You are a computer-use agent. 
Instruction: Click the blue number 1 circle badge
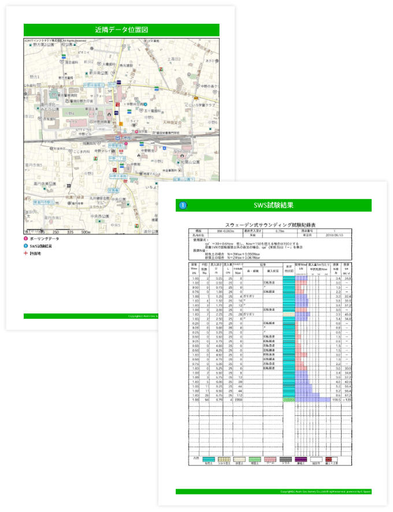point(183,205)
